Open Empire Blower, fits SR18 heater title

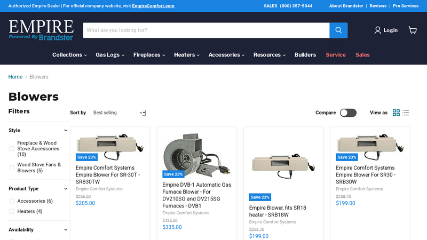(x=278, y=211)
